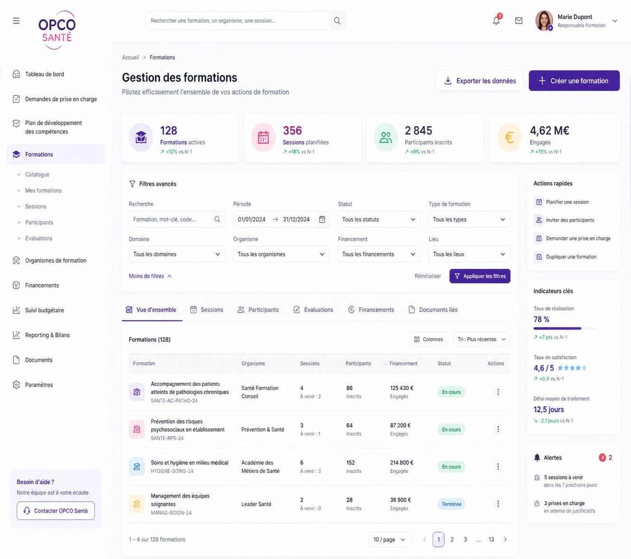
Task: Click Créer une formation button
Action: click(x=574, y=81)
